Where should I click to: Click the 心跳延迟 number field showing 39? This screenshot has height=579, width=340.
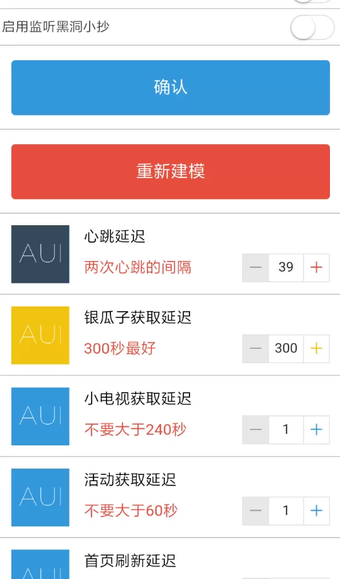click(x=286, y=268)
